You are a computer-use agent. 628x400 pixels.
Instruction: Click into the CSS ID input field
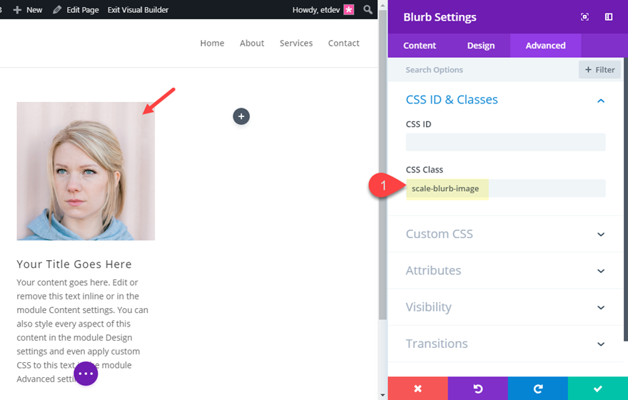click(505, 143)
